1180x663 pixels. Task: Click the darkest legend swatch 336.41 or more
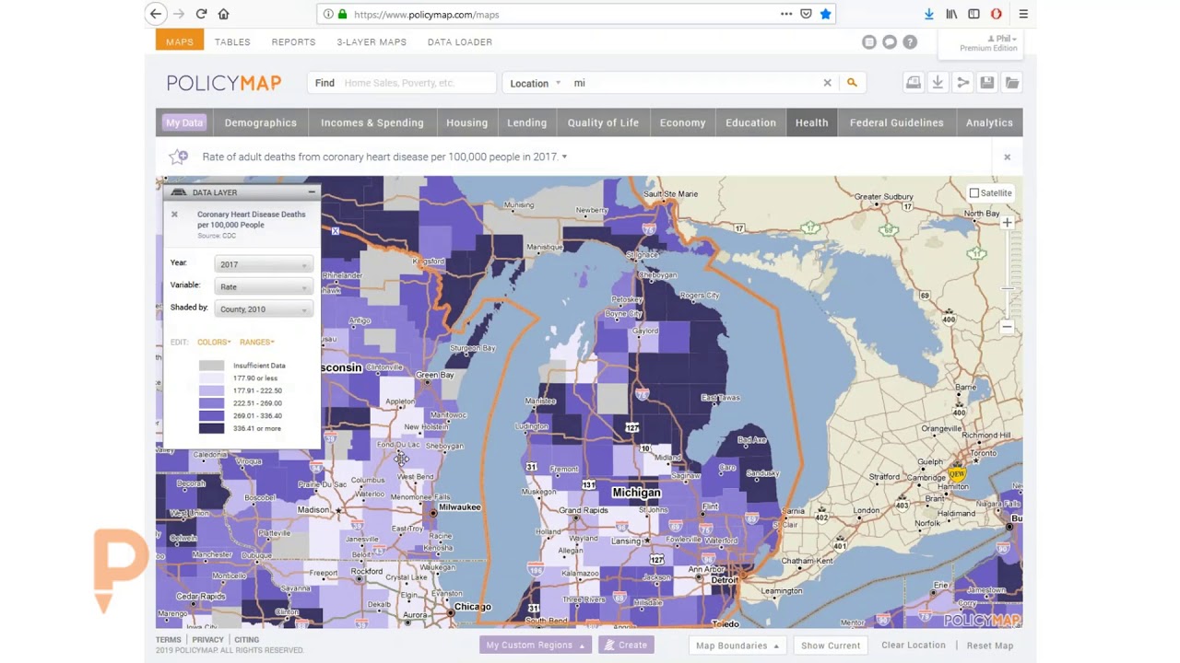click(x=211, y=428)
